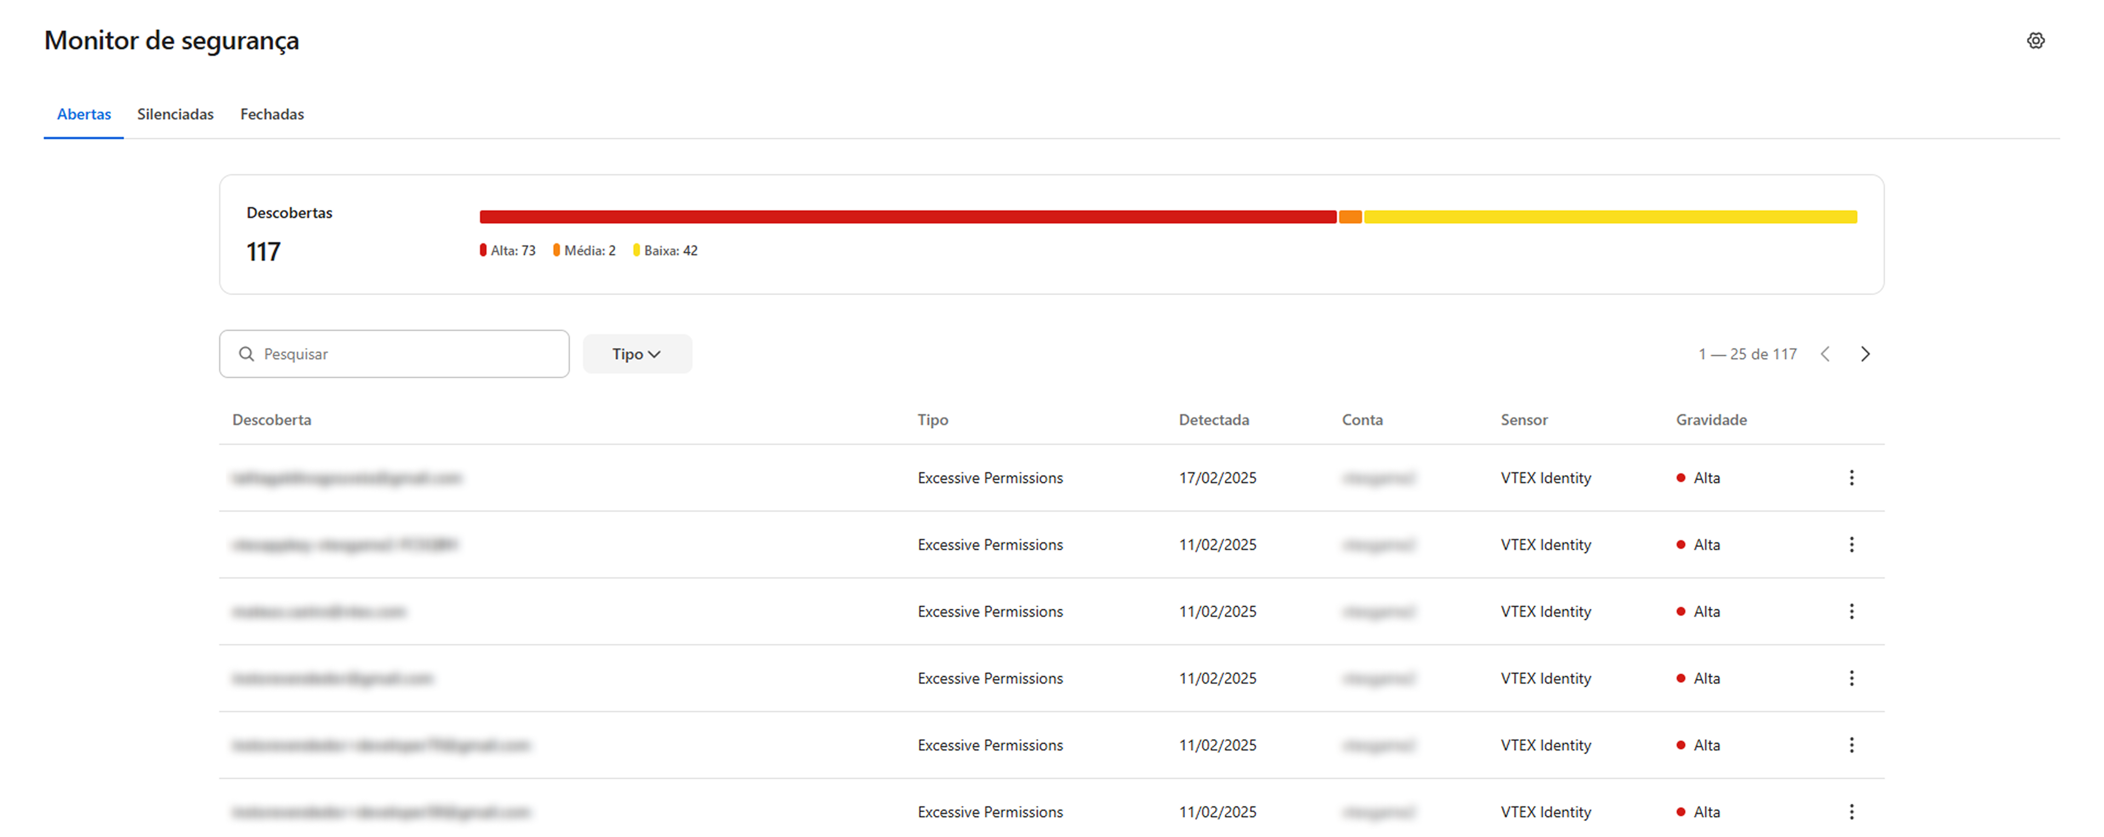The width and height of the screenshot is (2104, 837).
Task: Select the Abertas tab
Action: coord(83,114)
